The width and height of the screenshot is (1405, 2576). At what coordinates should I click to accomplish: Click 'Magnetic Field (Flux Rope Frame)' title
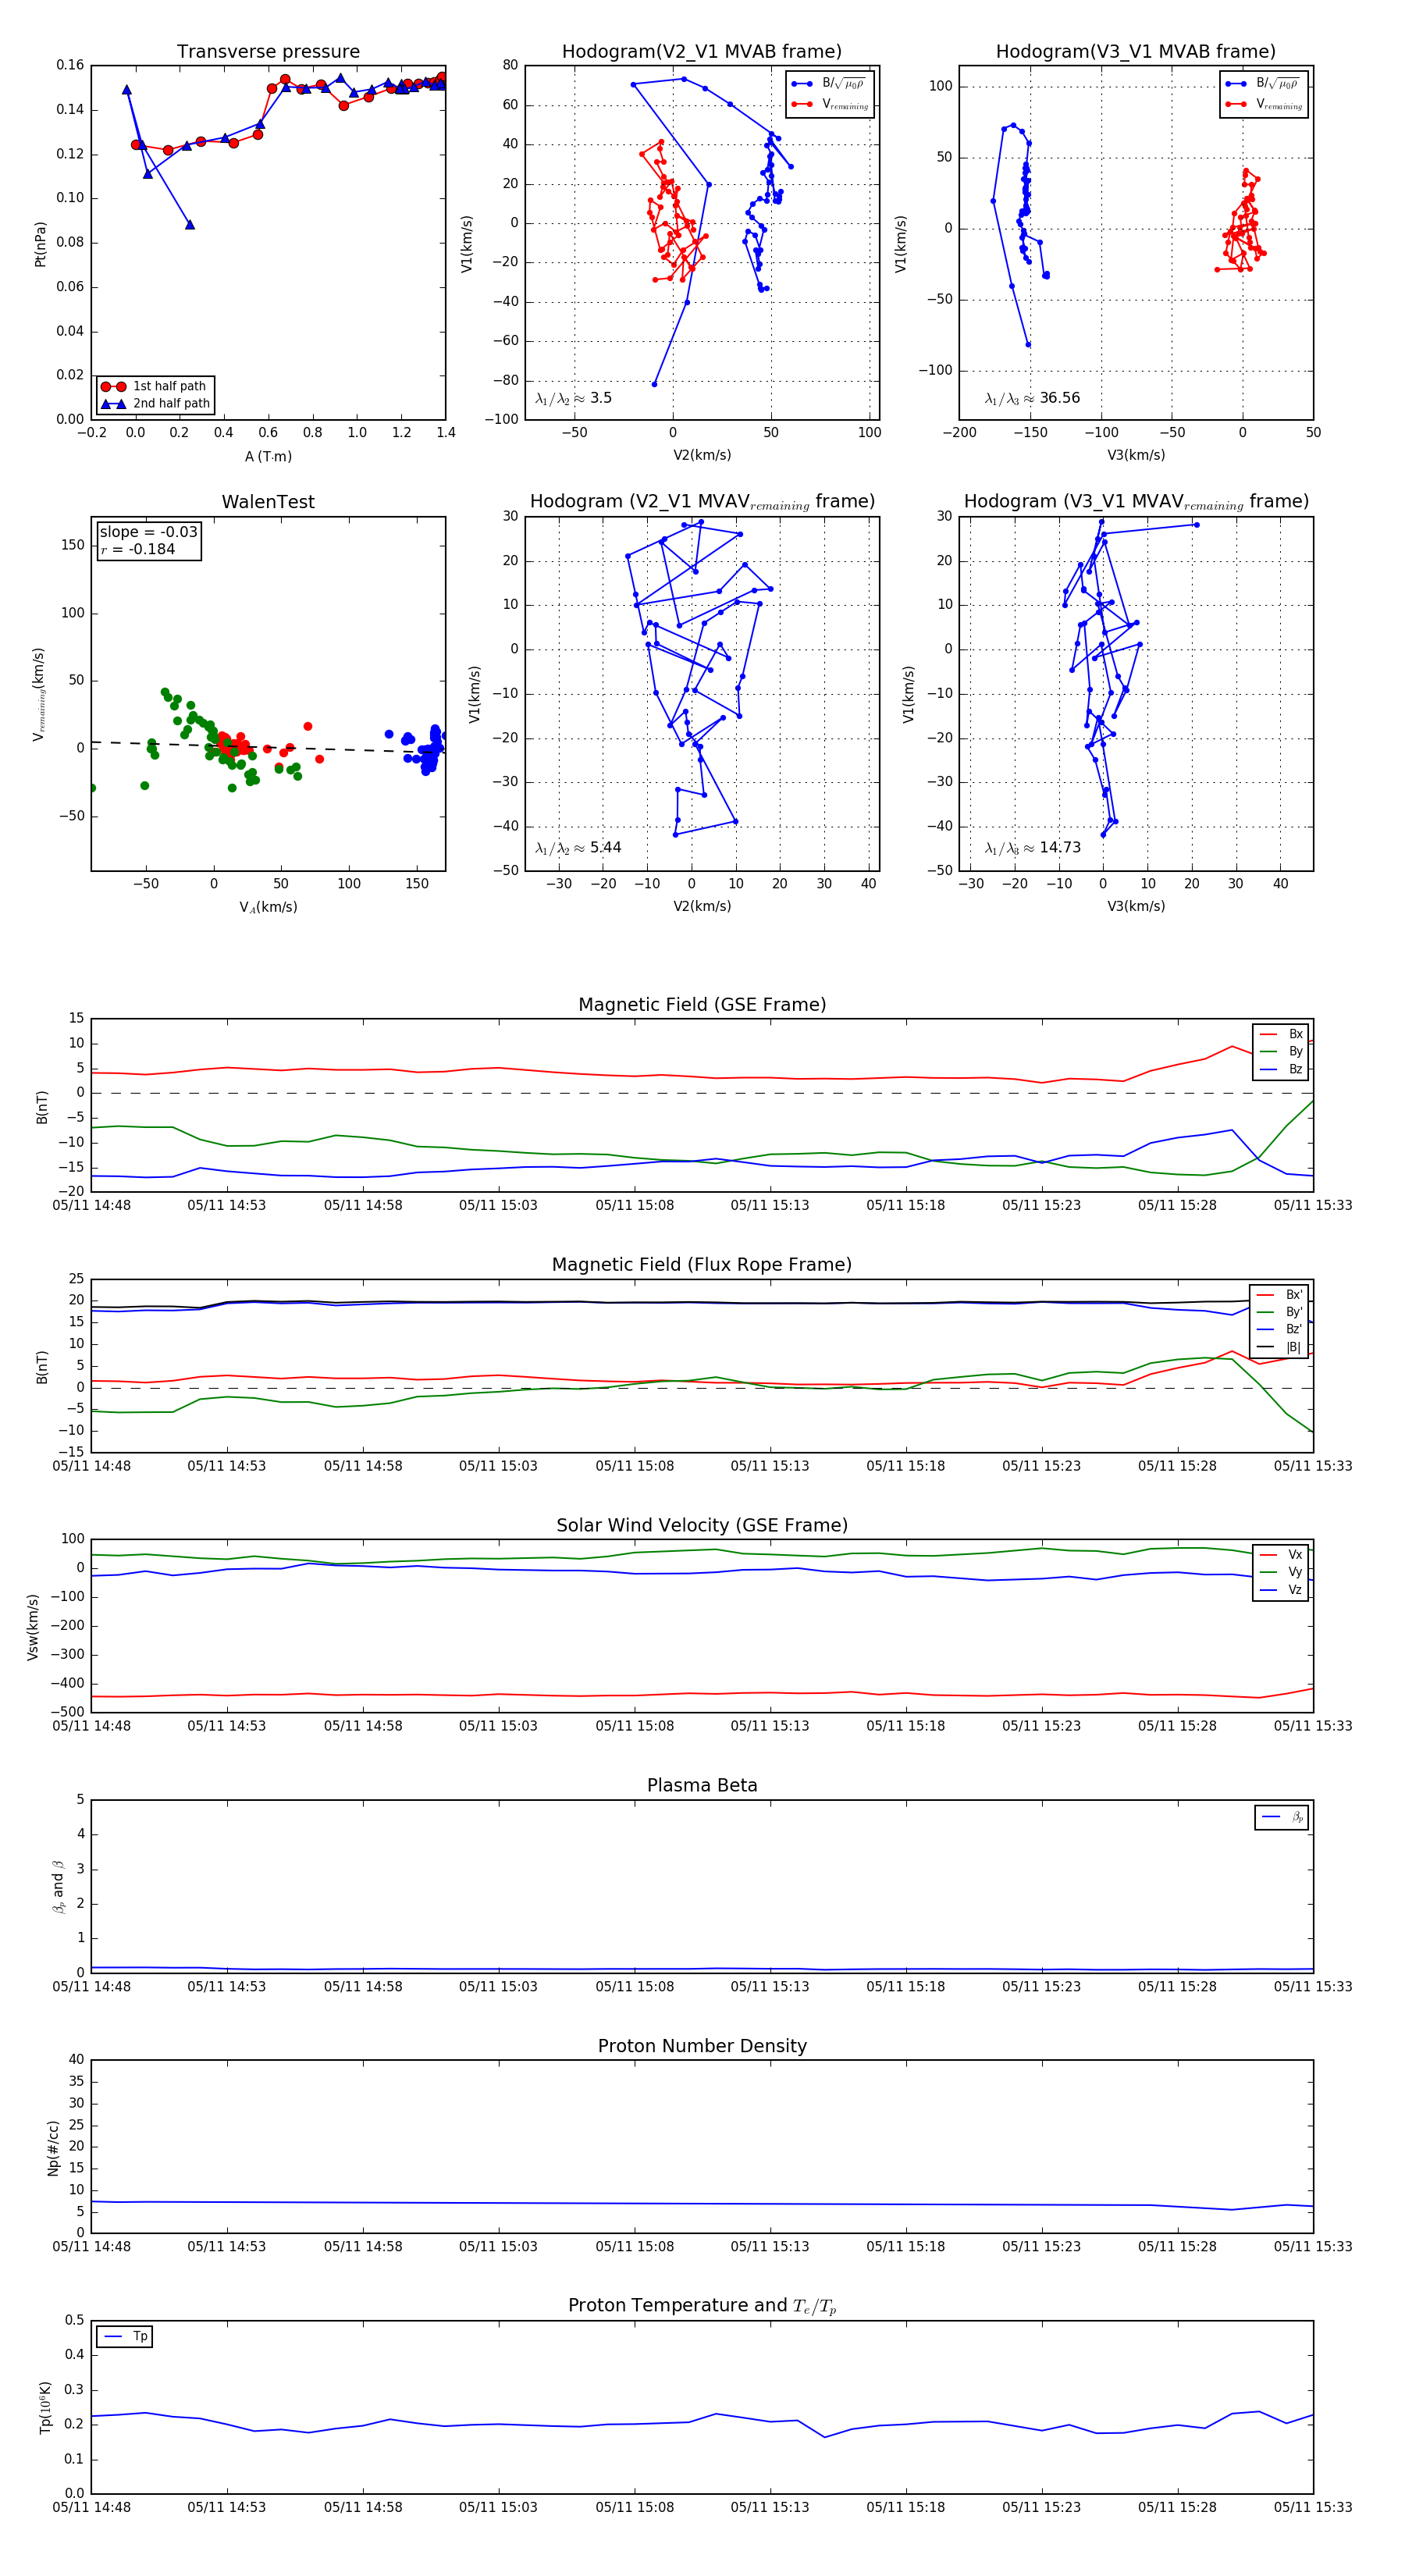702,1265
